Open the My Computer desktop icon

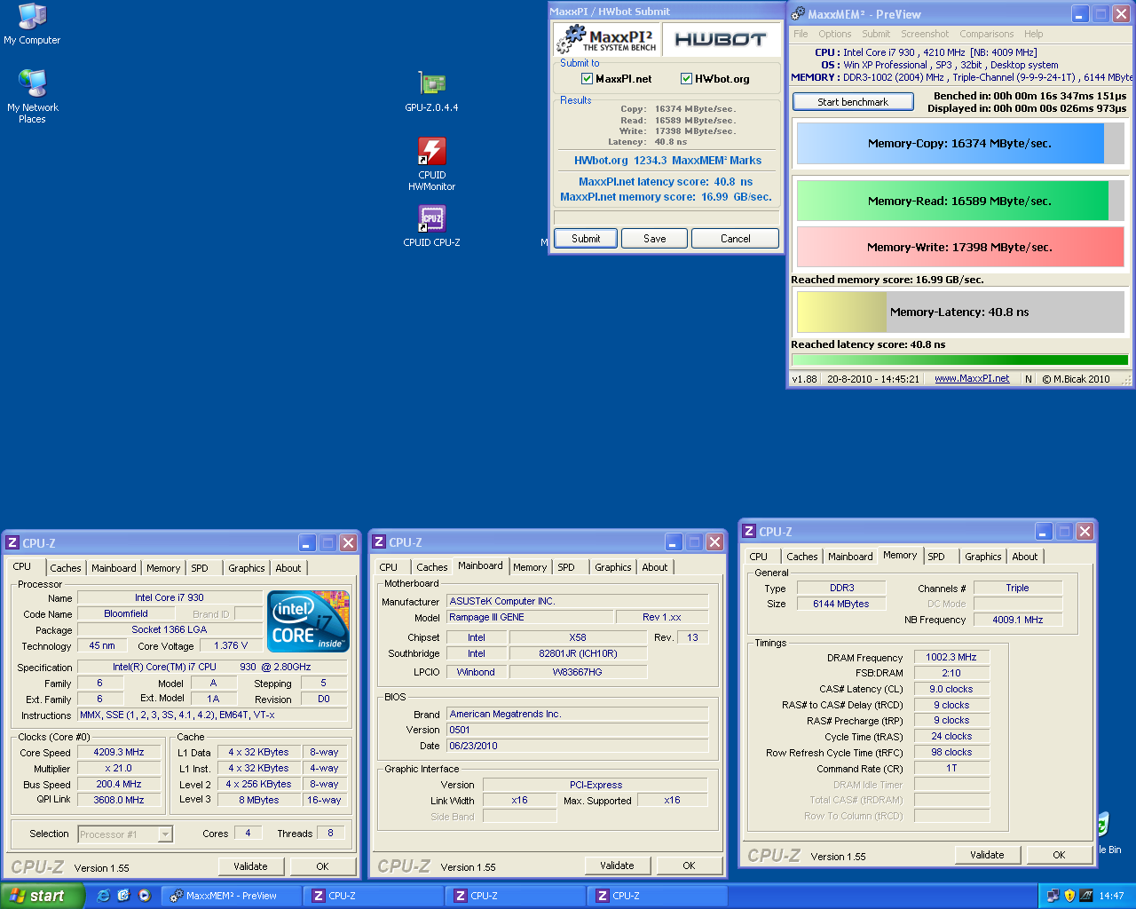(x=32, y=24)
